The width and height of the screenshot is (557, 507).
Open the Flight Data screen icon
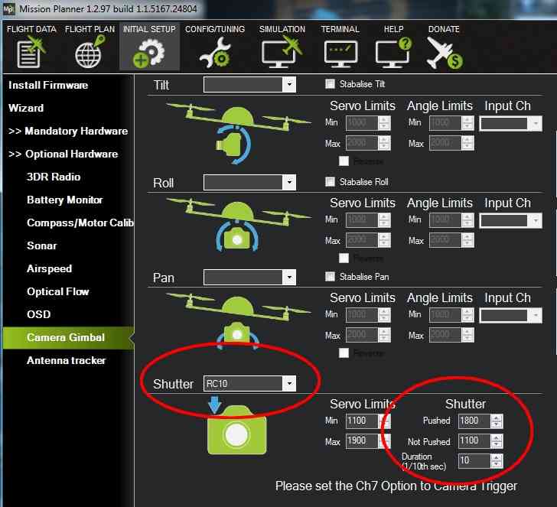tap(31, 52)
